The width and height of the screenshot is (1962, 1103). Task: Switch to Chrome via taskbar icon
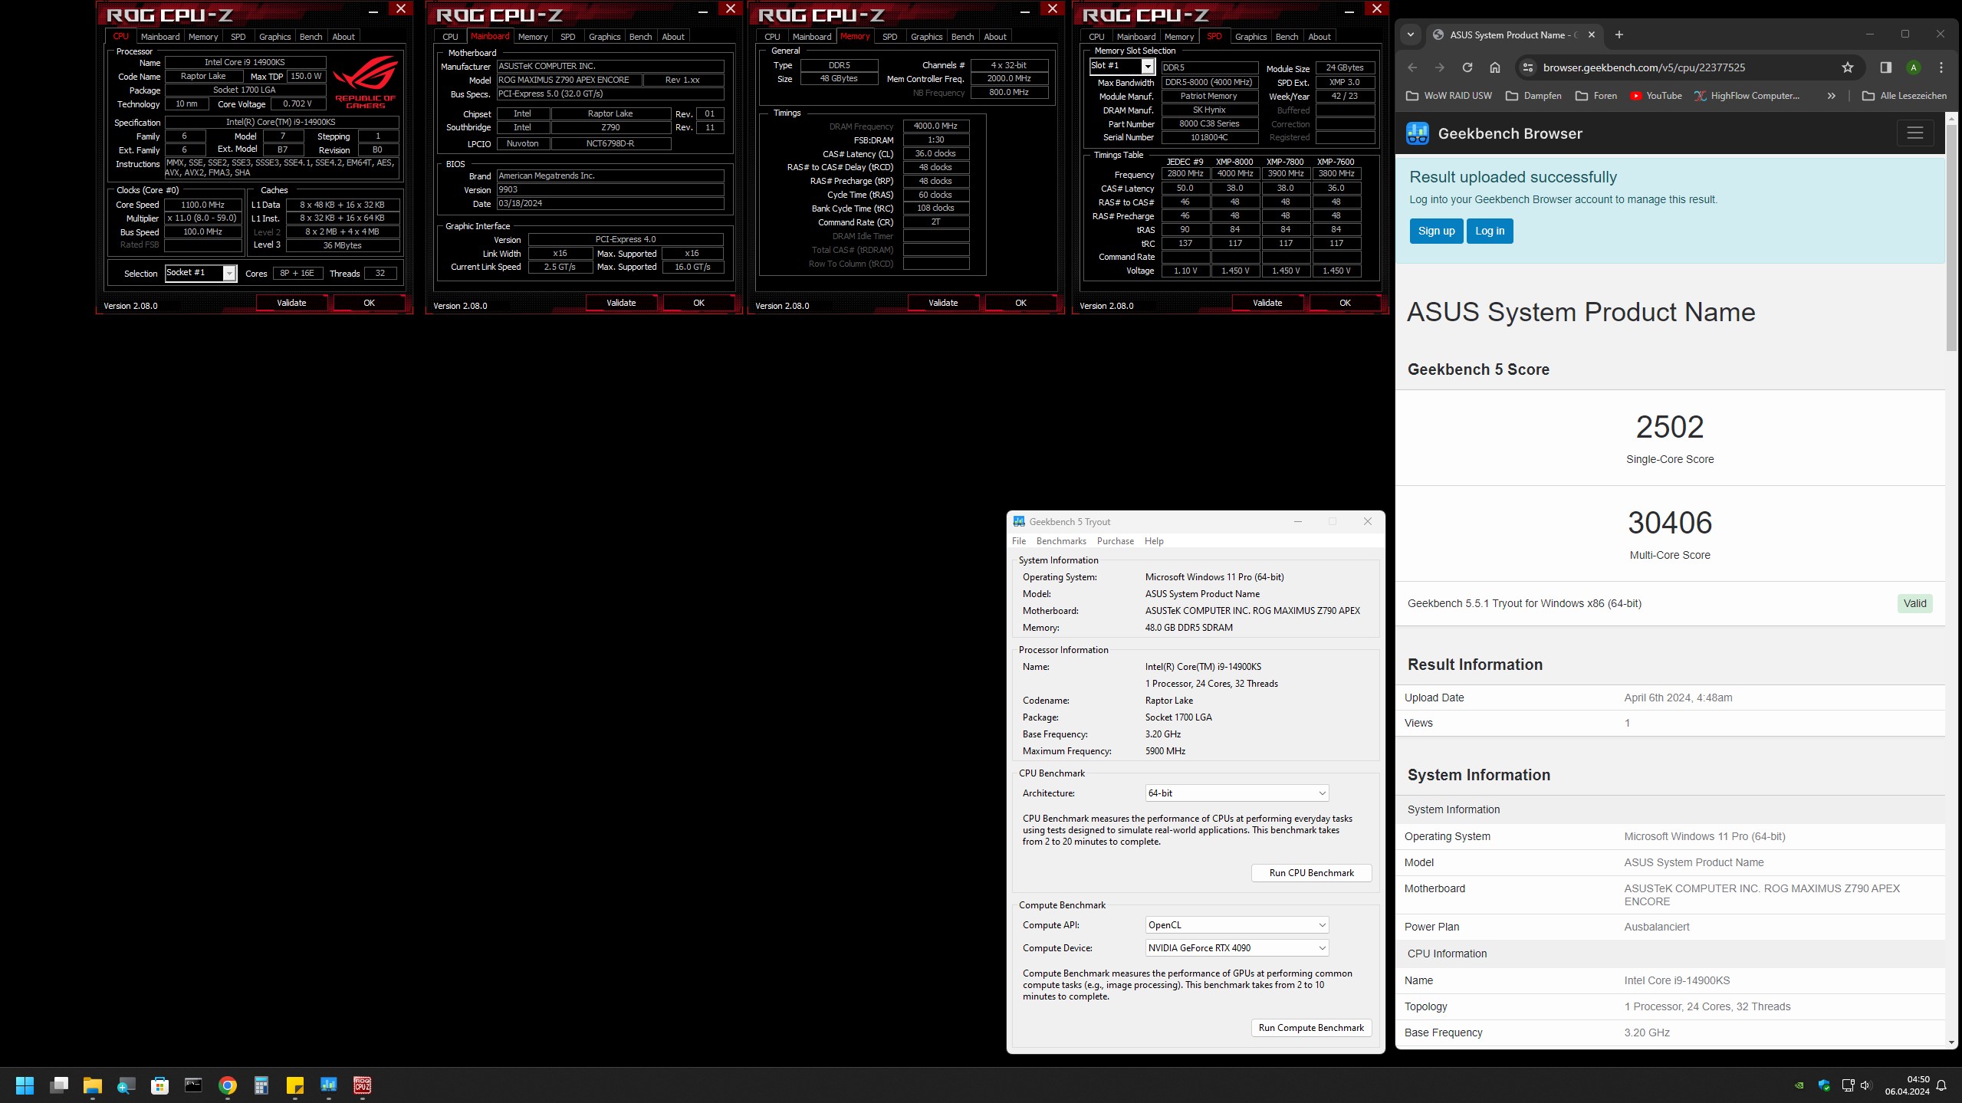pyautogui.click(x=227, y=1085)
